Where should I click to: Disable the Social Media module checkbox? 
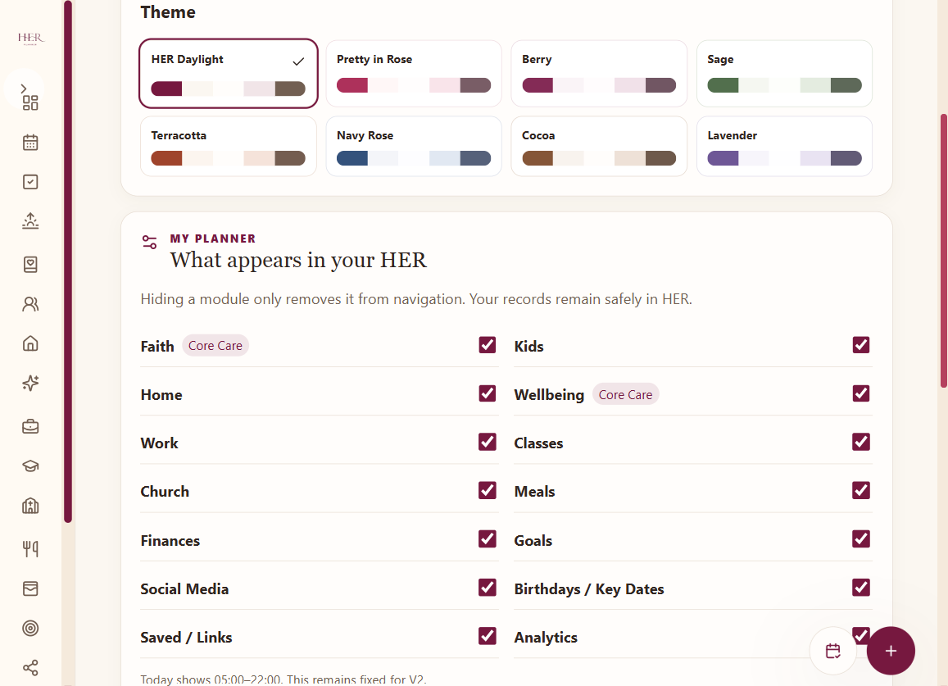click(x=488, y=588)
